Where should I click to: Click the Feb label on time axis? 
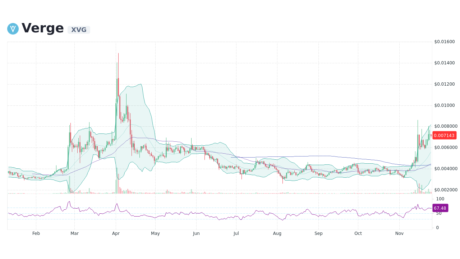[36, 233]
